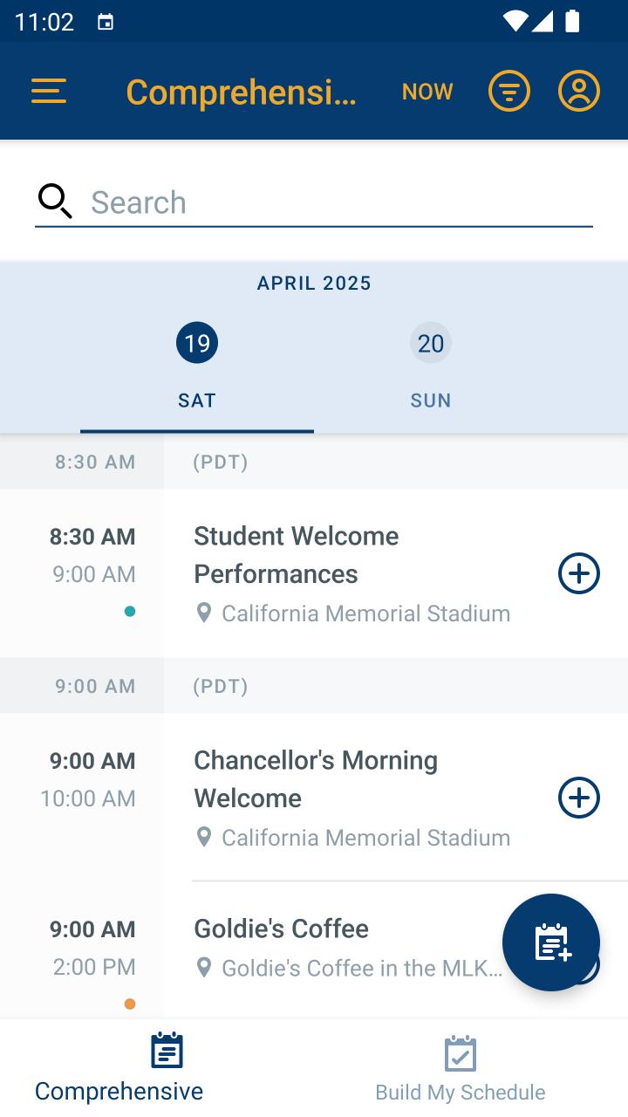Tap the floating add-to-schedule button
This screenshot has width=628, height=1117.
coord(550,942)
